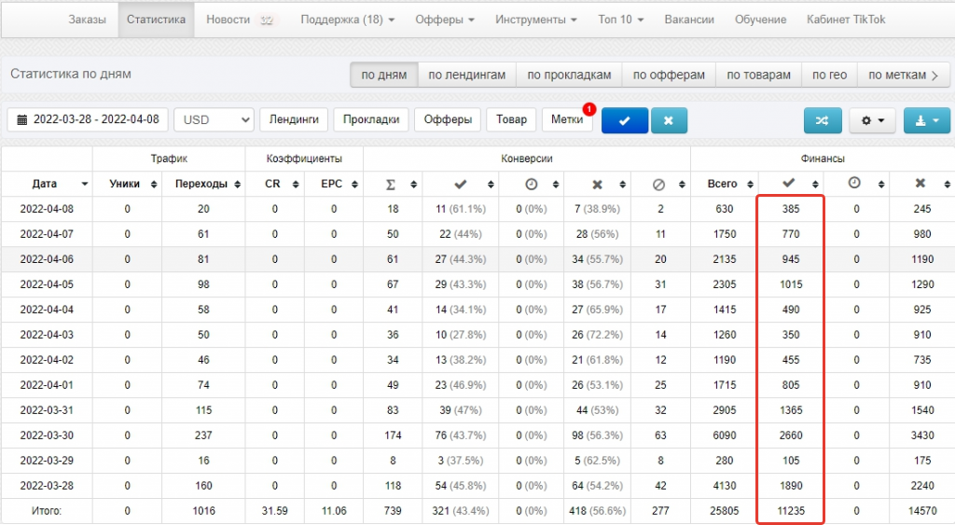Go to the Заказы menu item
This screenshot has height=525, width=955.
[87, 20]
